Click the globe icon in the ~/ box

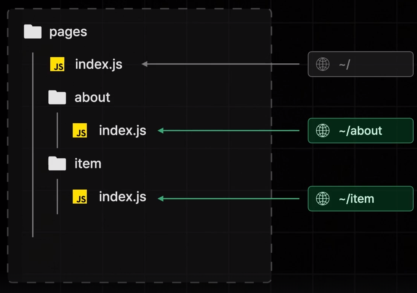(322, 64)
